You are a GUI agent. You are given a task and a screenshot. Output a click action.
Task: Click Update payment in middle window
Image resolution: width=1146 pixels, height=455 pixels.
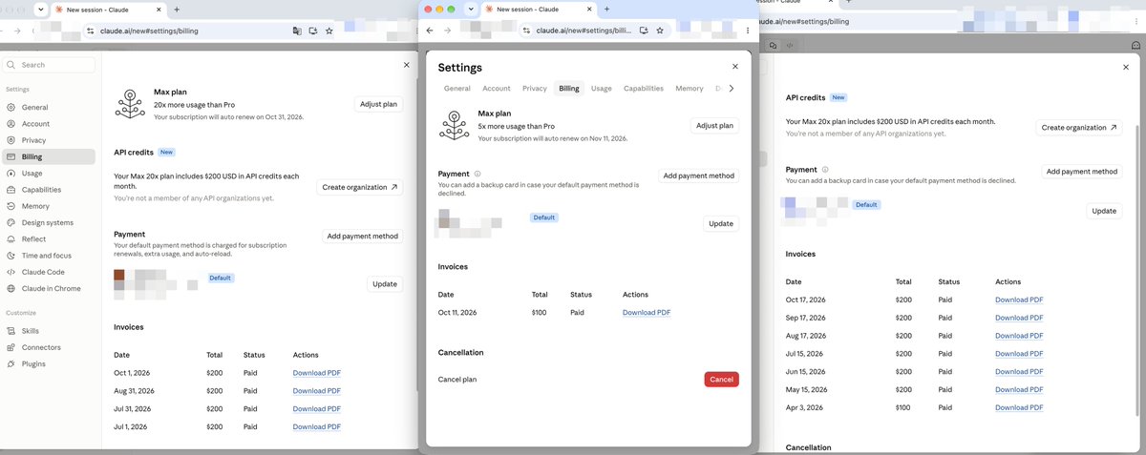[721, 223]
